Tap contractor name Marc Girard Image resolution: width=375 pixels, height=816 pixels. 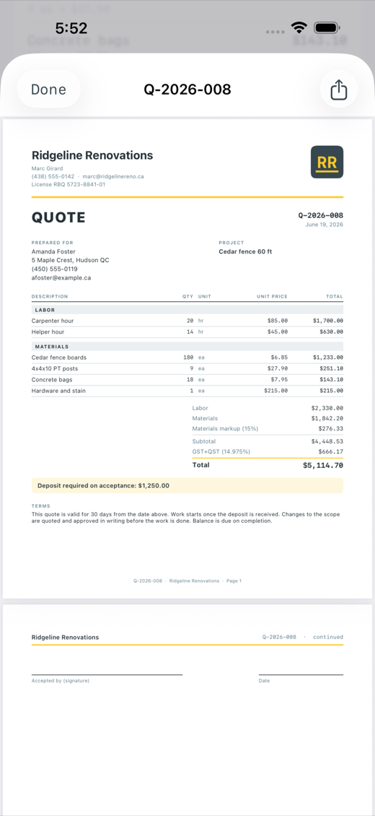pos(48,168)
